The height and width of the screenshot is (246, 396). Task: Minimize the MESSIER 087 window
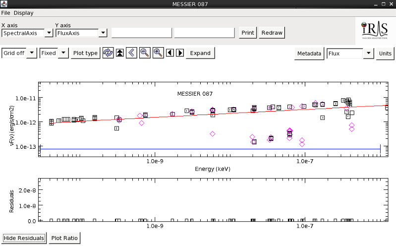[x=376, y=4]
